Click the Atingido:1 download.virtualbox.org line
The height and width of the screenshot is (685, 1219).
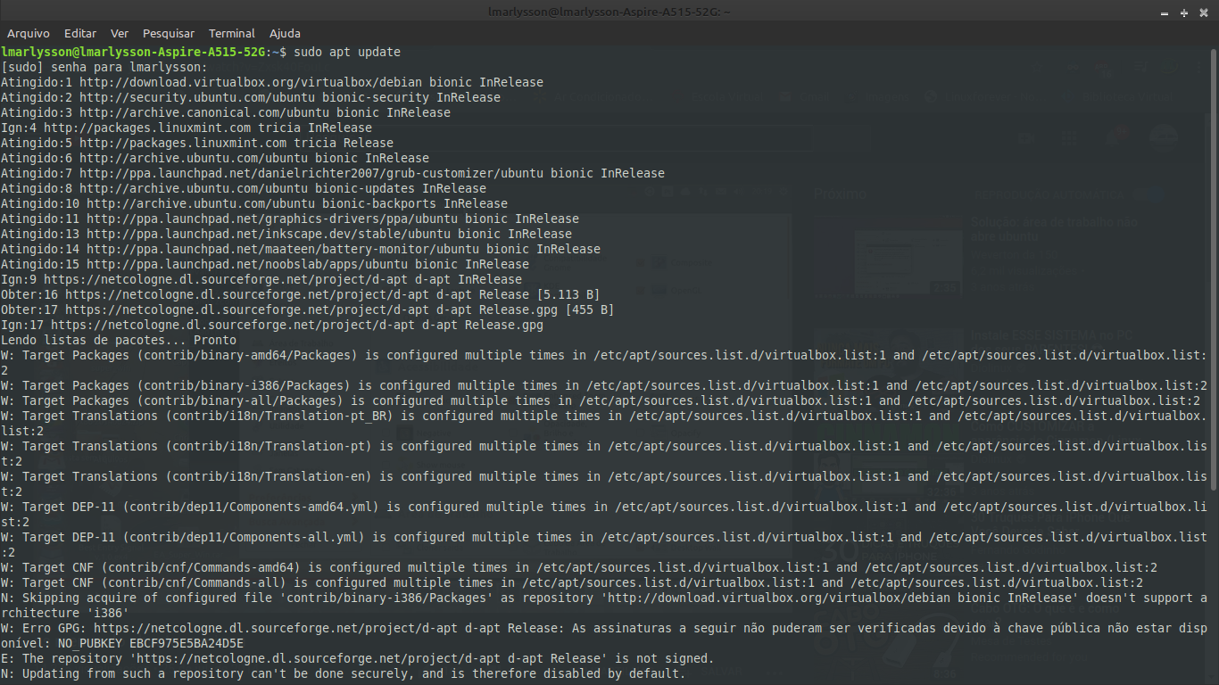coord(272,82)
